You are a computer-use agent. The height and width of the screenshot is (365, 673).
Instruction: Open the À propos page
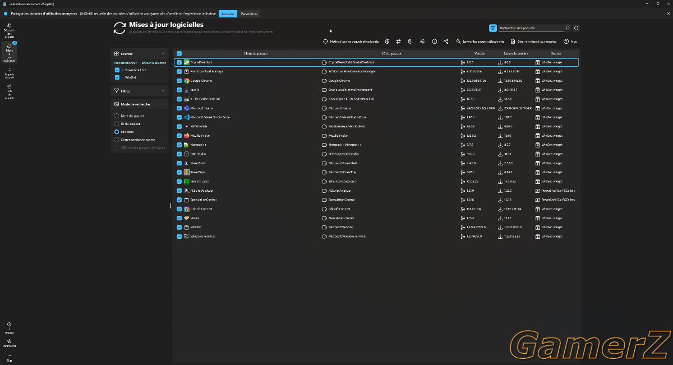9,328
